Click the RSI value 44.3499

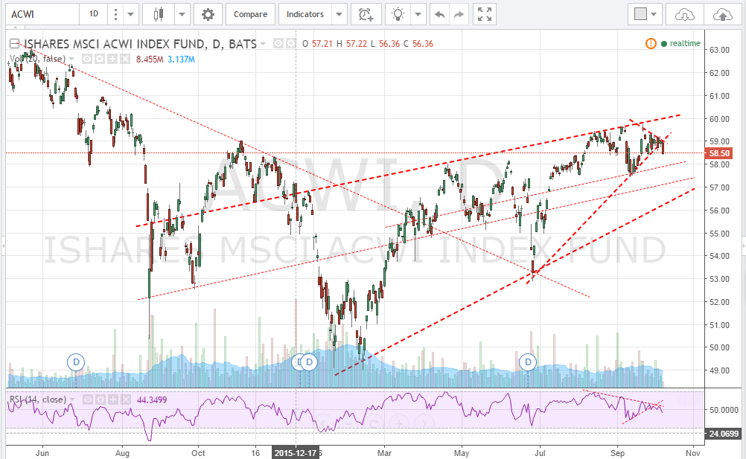coord(152,400)
